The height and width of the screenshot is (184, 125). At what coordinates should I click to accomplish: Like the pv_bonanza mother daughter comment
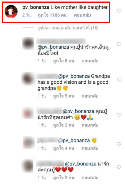pyautogui.click(x=119, y=11)
